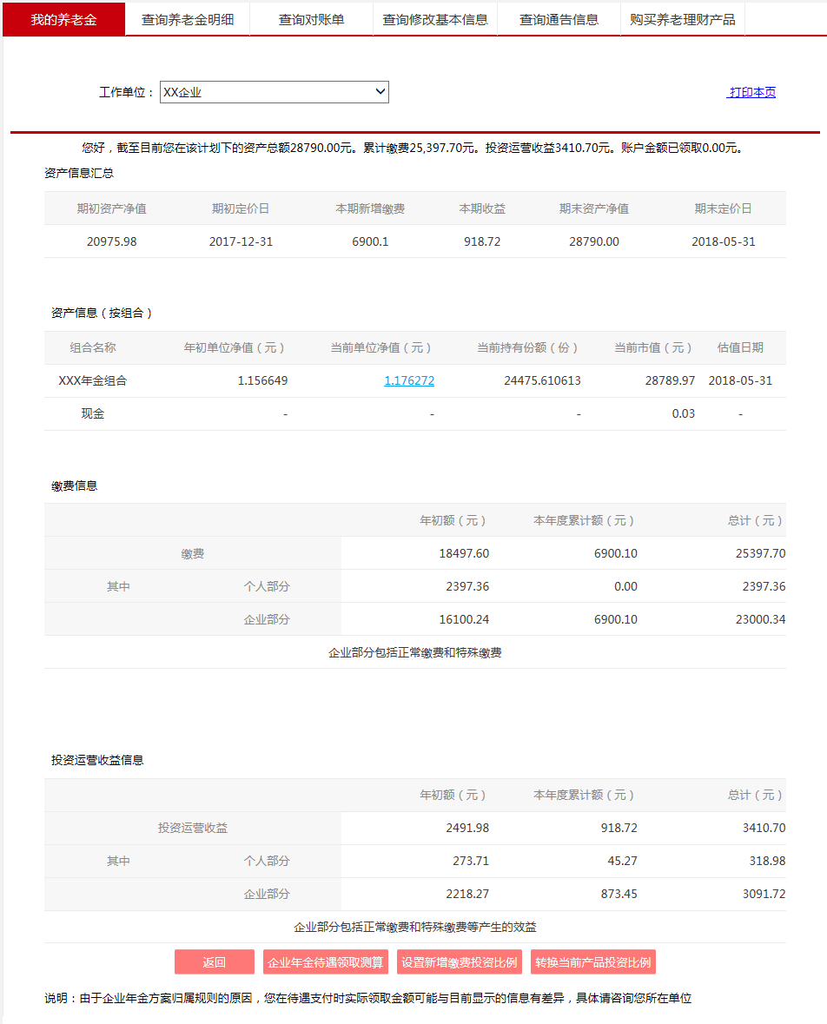Select the 投资运营收益 total value 3410.70
Image resolution: width=827 pixels, height=1024 pixels.
point(764,828)
